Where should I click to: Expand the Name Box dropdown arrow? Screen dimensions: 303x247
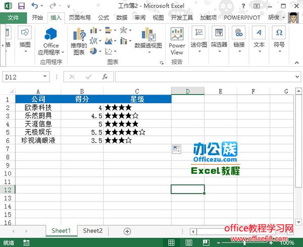tap(45, 76)
